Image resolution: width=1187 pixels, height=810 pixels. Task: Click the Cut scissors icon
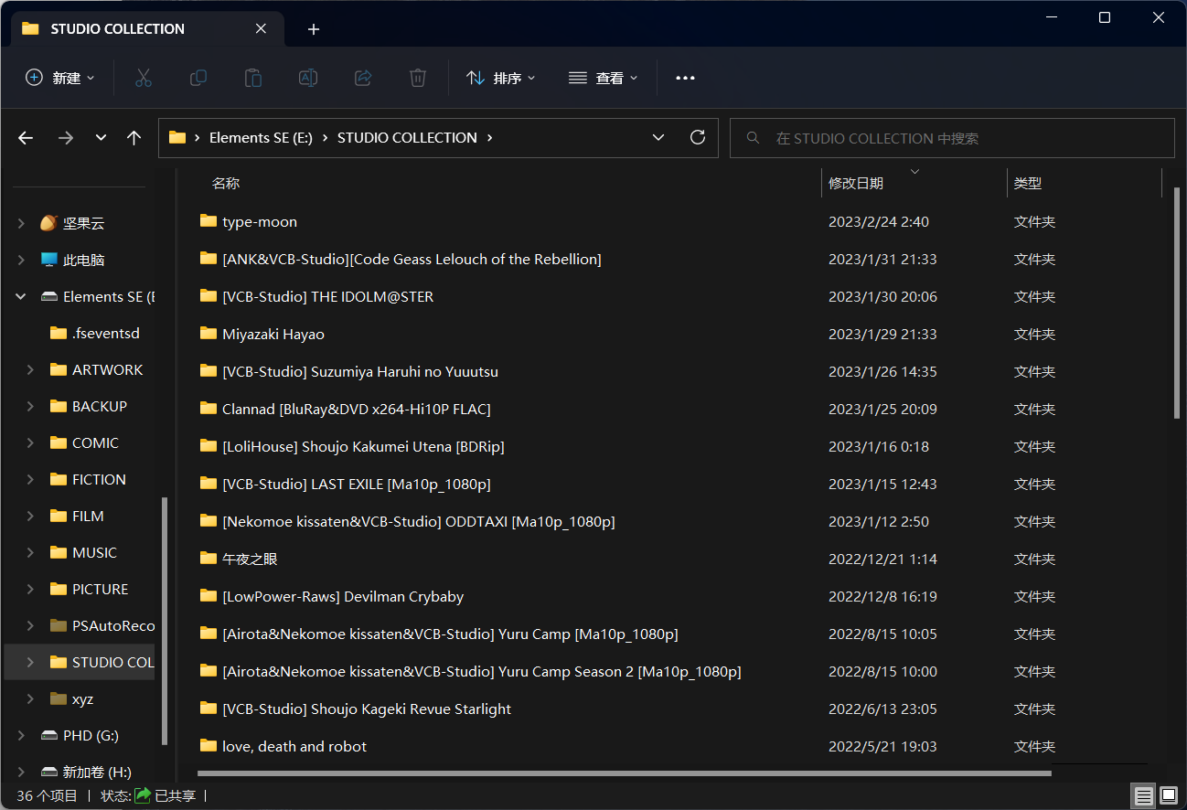click(143, 78)
